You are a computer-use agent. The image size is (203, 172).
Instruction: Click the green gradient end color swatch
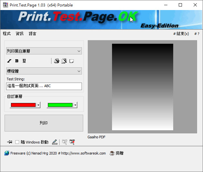point(60,105)
